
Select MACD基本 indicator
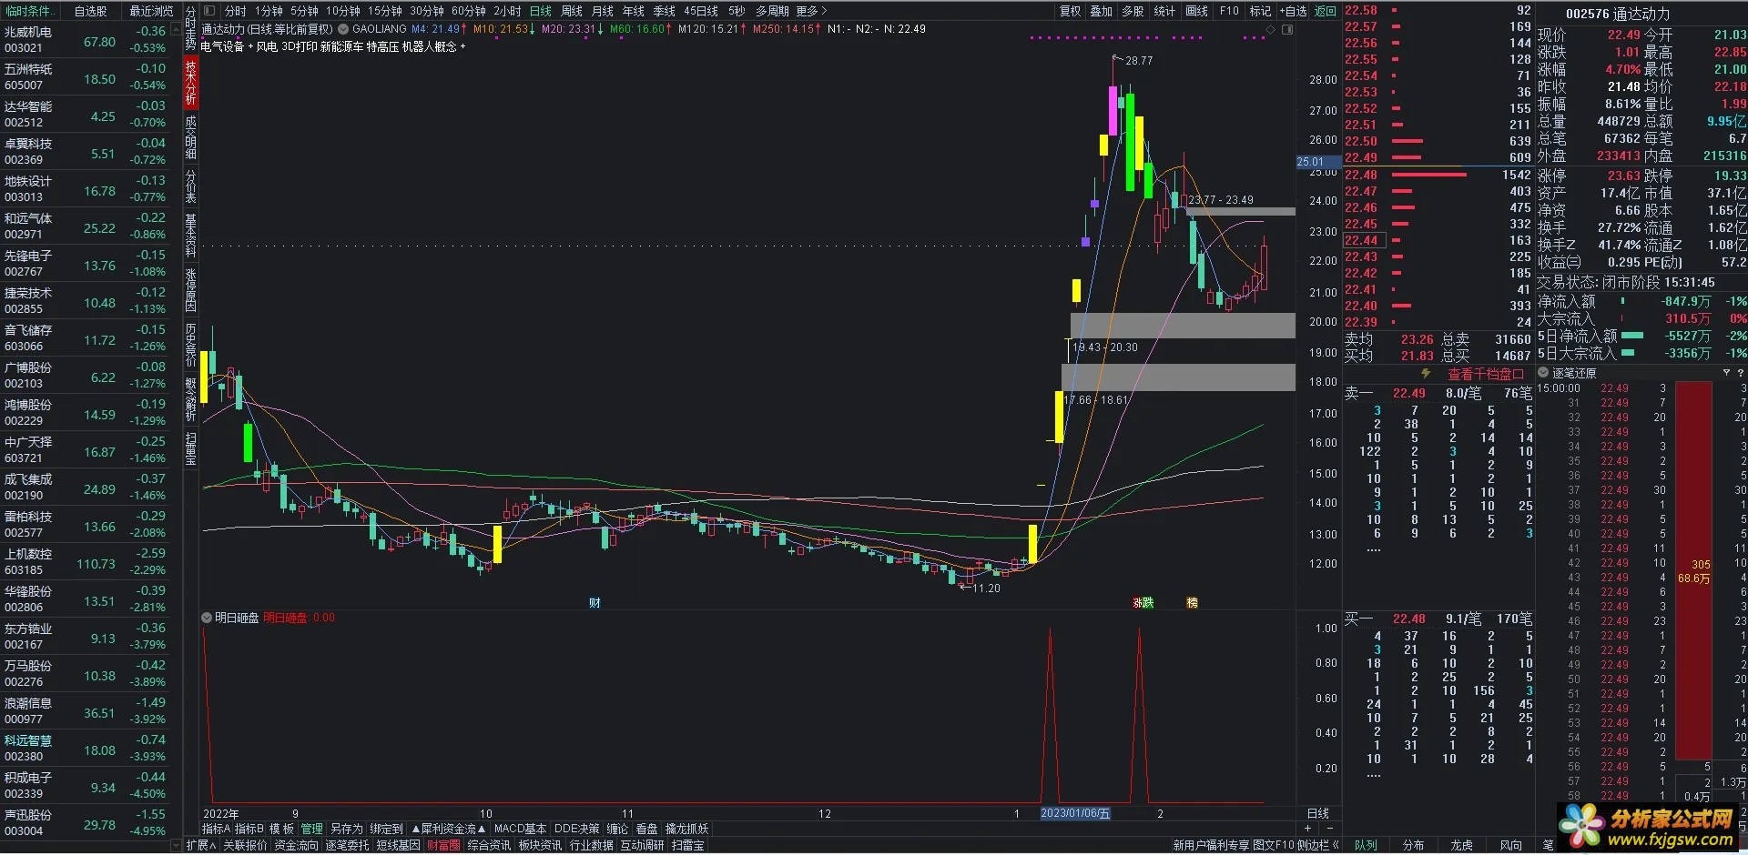[520, 829]
